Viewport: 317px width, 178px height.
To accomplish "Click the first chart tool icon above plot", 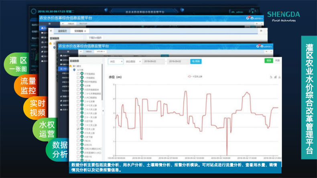I will (271, 77).
